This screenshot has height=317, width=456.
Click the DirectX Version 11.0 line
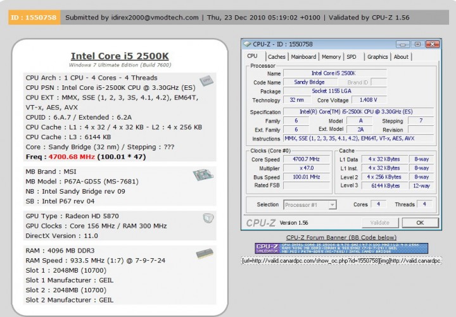[61, 236]
